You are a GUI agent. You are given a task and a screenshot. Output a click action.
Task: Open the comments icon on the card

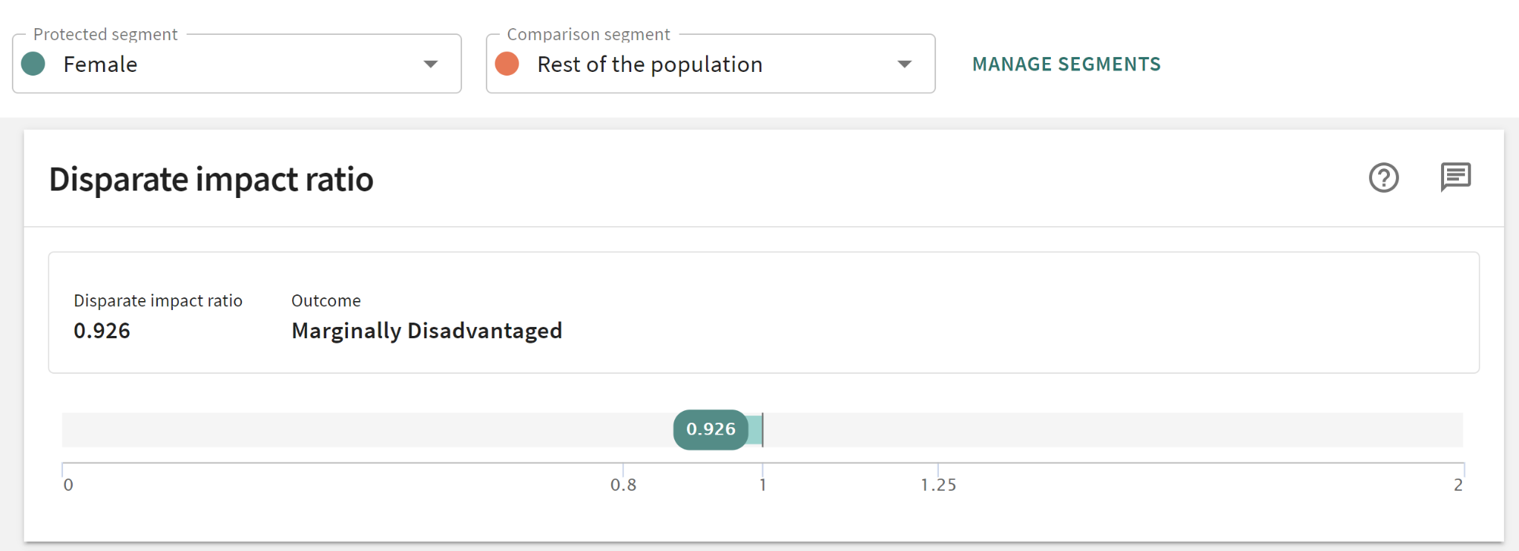point(1455,177)
